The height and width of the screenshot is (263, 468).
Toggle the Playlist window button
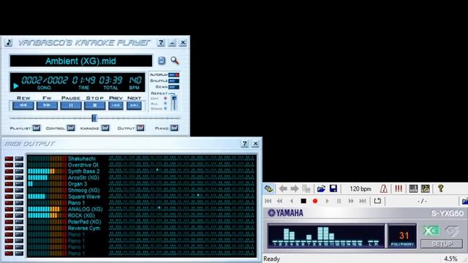coord(37,128)
